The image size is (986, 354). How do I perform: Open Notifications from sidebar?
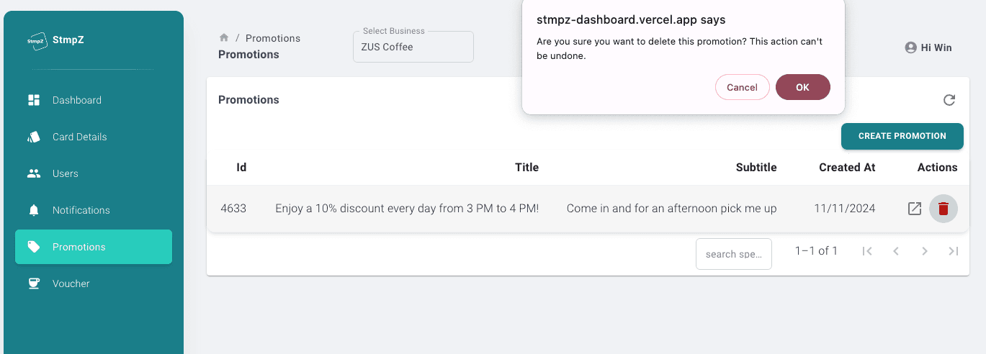point(81,210)
